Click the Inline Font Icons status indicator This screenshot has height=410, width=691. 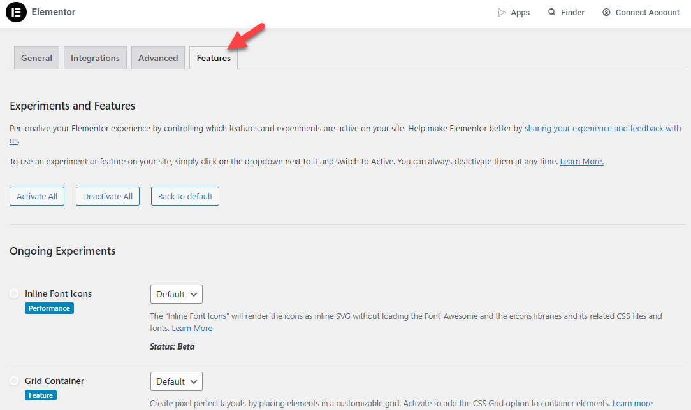[14, 293]
